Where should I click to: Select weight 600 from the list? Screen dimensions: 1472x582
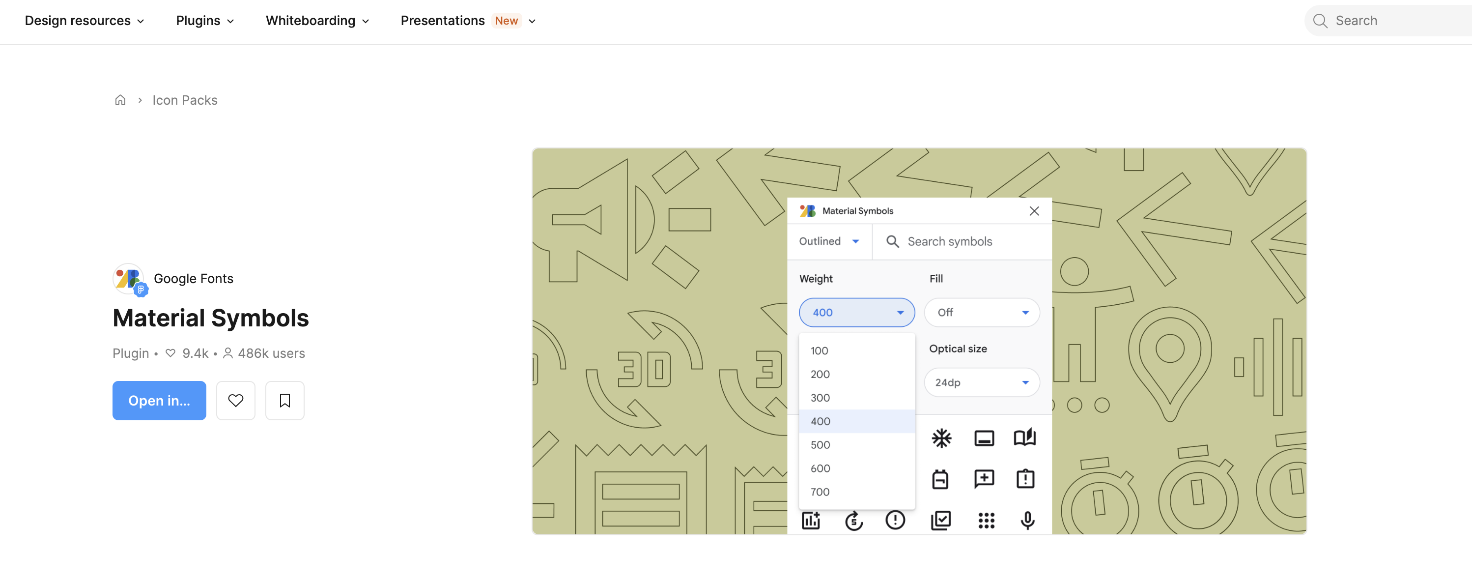(856, 468)
